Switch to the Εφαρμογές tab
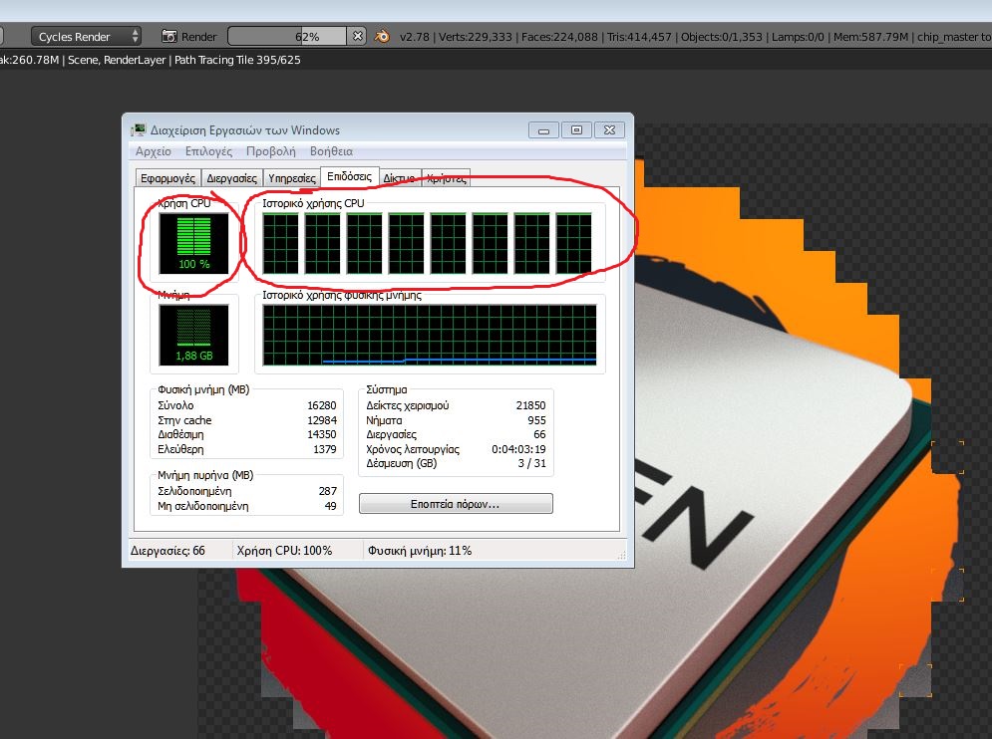Screen dimensions: 992x739 (x=167, y=178)
